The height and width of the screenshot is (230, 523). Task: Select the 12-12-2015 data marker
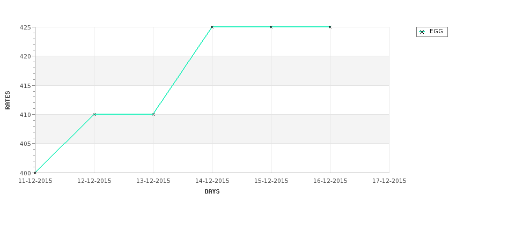94,114
